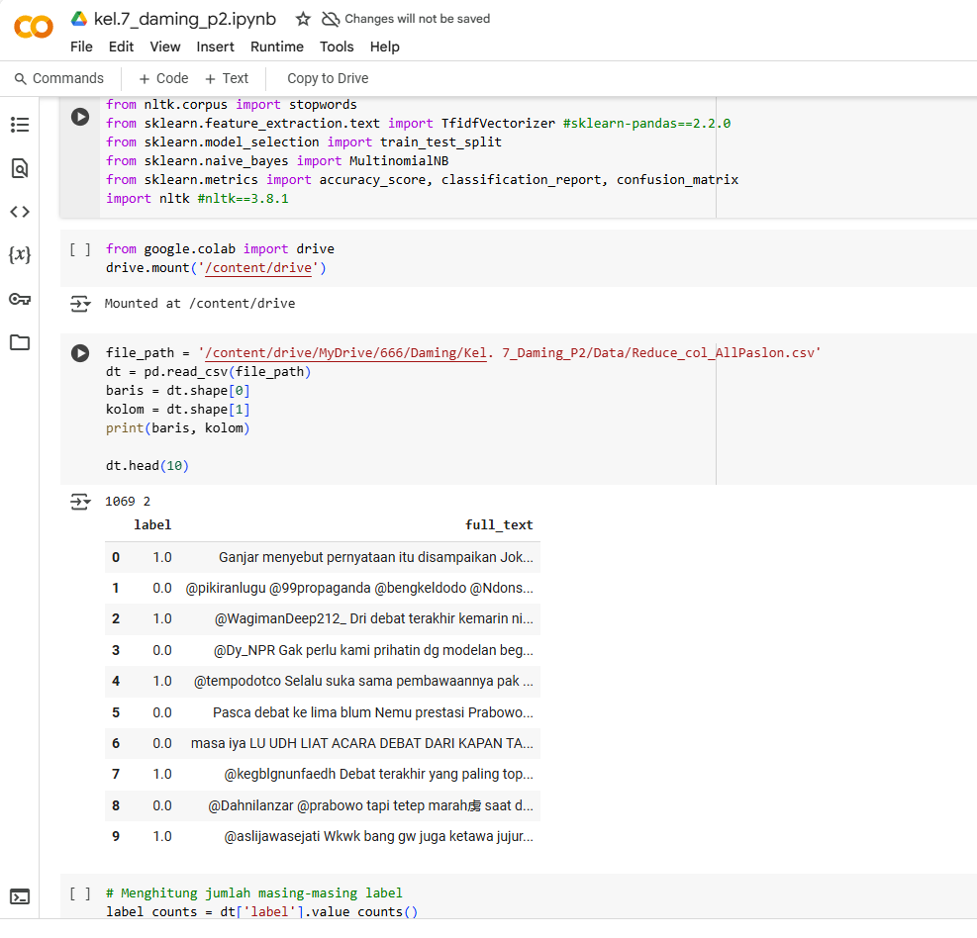Open the code snippets panel
Image resolution: width=977 pixels, height=938 pixels.
click(20, 211)
